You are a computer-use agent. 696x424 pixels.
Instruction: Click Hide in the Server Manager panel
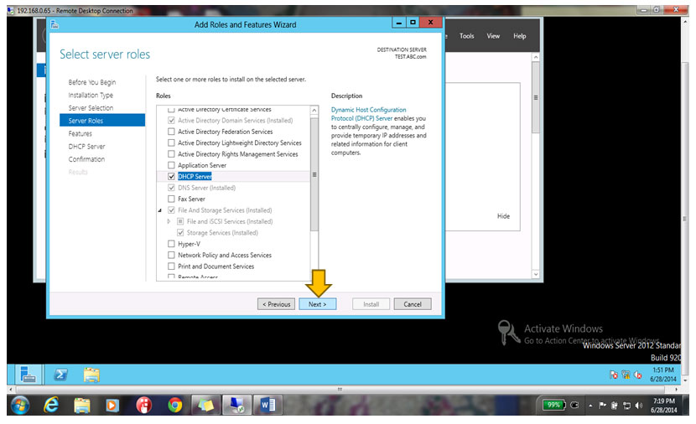[503, 216]
